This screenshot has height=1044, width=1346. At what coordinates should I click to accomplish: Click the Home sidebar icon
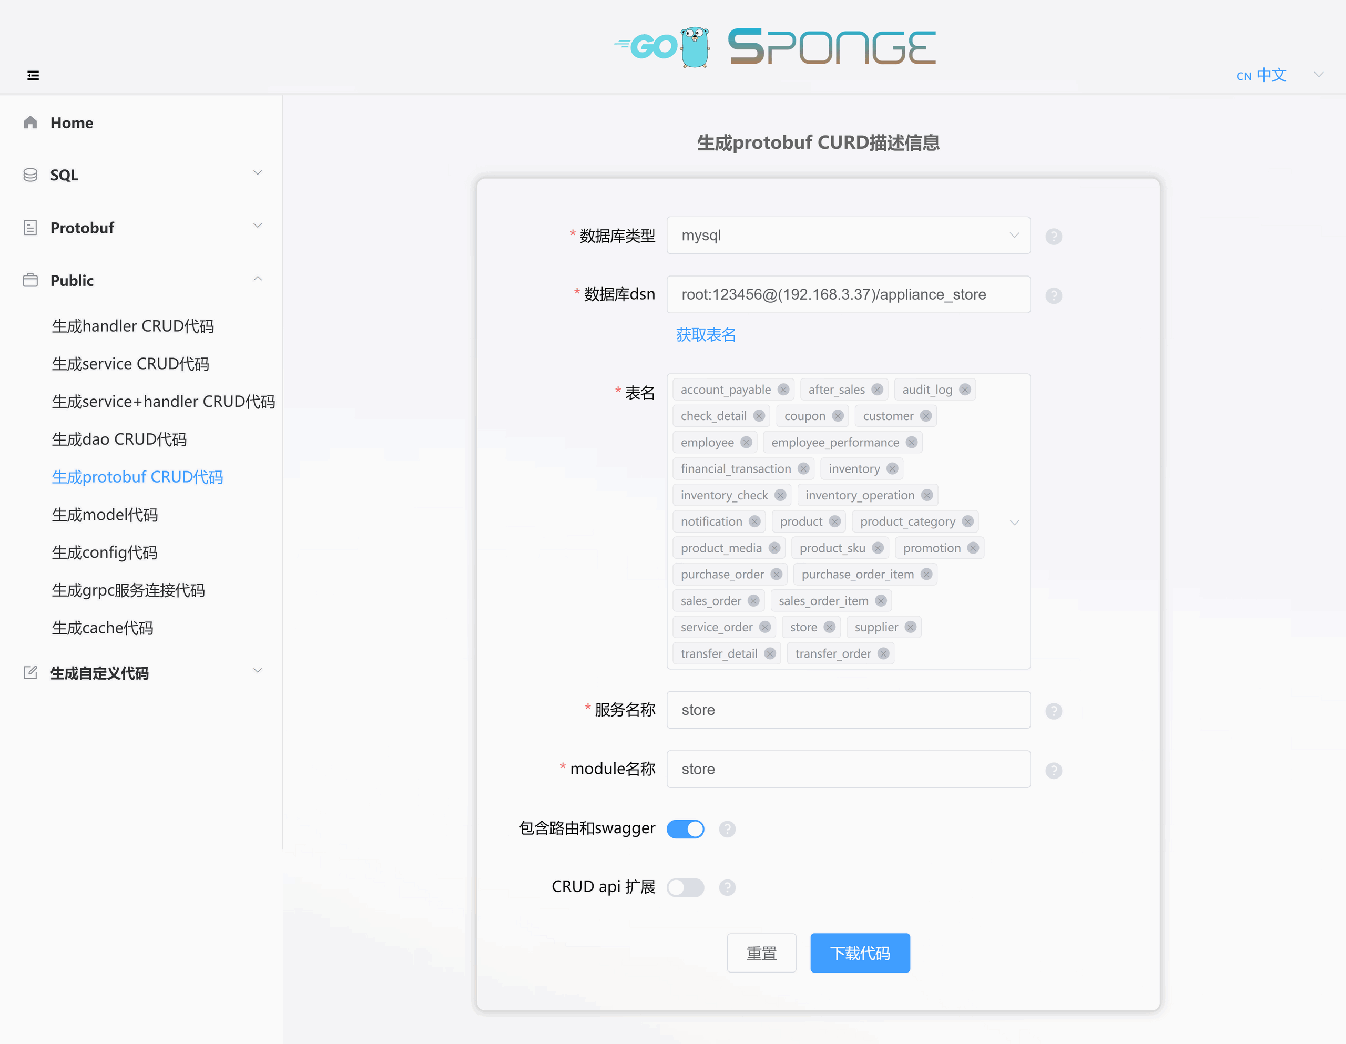coord(29,121)
